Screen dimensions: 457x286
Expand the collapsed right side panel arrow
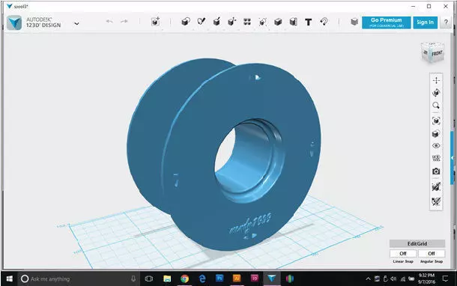point(452,157)
